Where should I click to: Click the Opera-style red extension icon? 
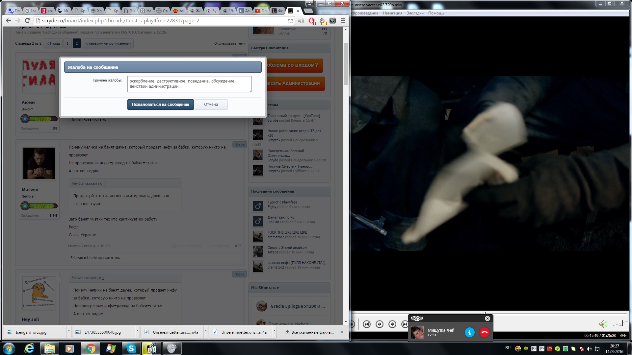(x=311, y=21)
